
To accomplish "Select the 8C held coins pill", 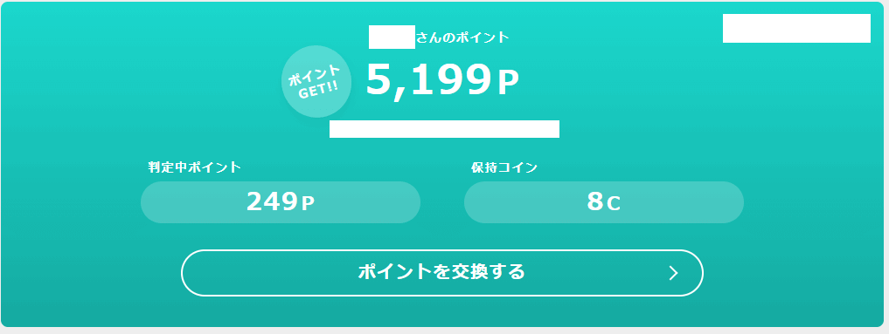I will click(604, 202).
